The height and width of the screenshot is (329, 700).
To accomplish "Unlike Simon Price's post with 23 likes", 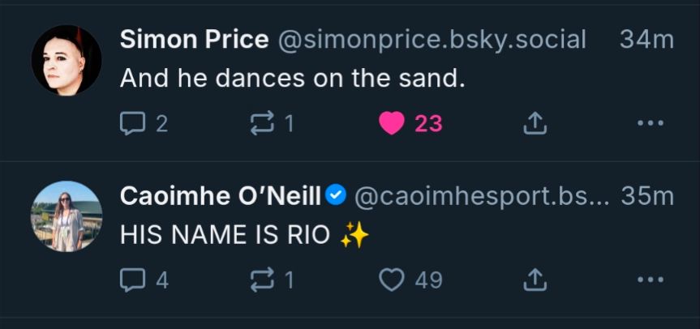I will click(393, 124).
